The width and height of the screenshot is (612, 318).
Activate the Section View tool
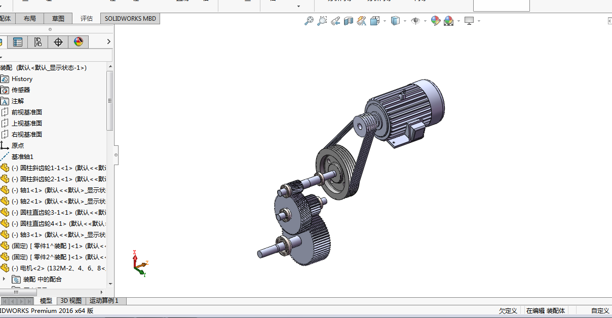coord(348,21)
